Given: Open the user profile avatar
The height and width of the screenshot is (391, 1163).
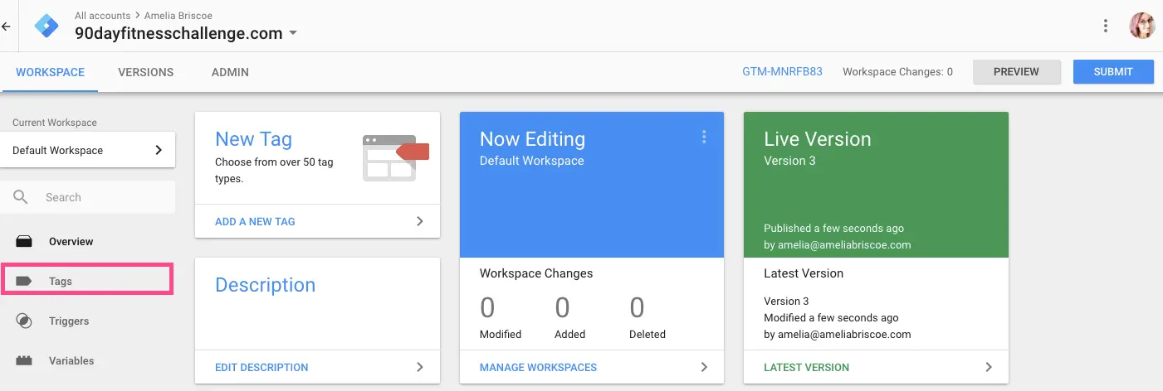Looking at the screenshot, I should pyautogui.click(x=1141, y=26).
